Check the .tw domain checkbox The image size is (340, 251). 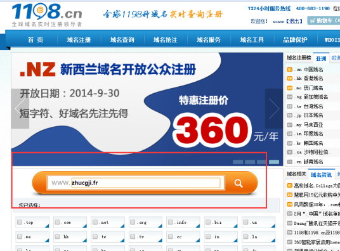(x=95, y=236)
